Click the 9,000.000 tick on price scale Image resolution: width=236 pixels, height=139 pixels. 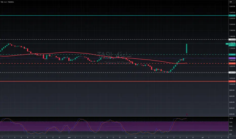coord(232,114)
